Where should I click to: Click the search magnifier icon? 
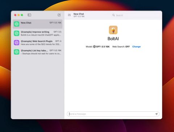[x=113, y=15]
